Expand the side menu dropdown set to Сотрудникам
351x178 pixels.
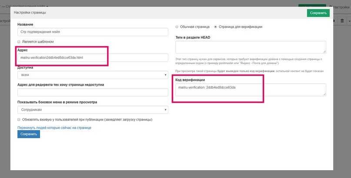point(93,110)
